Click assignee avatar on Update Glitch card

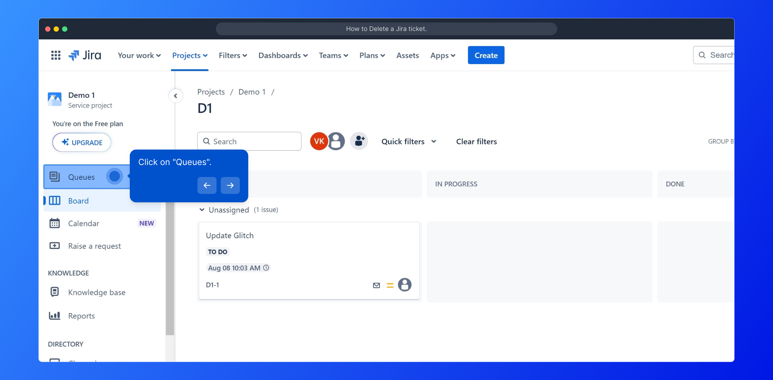click(404, 285)
